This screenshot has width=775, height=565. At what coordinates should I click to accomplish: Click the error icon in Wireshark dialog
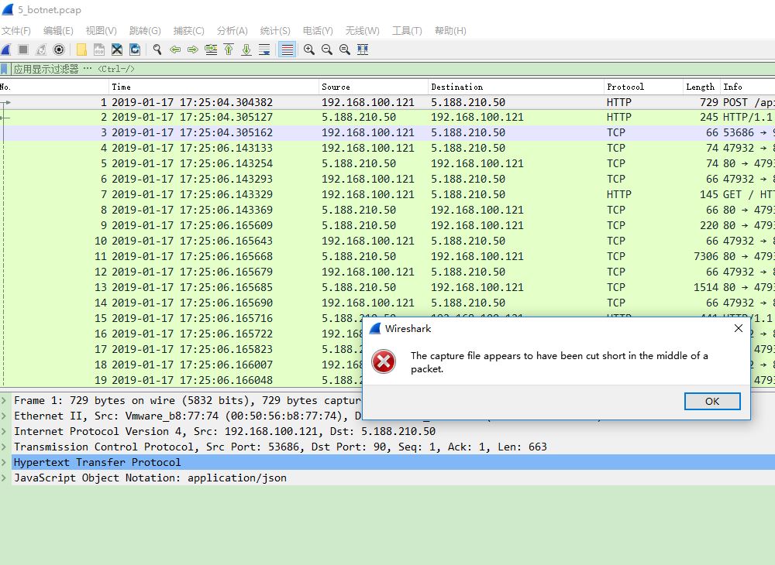[384, 361]
